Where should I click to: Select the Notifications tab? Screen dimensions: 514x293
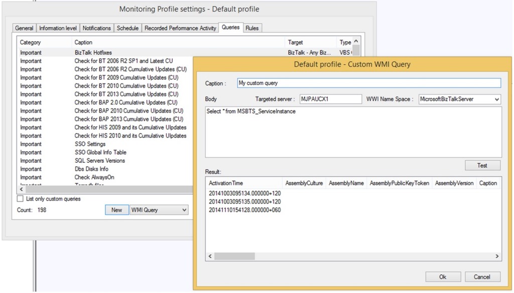96,28
